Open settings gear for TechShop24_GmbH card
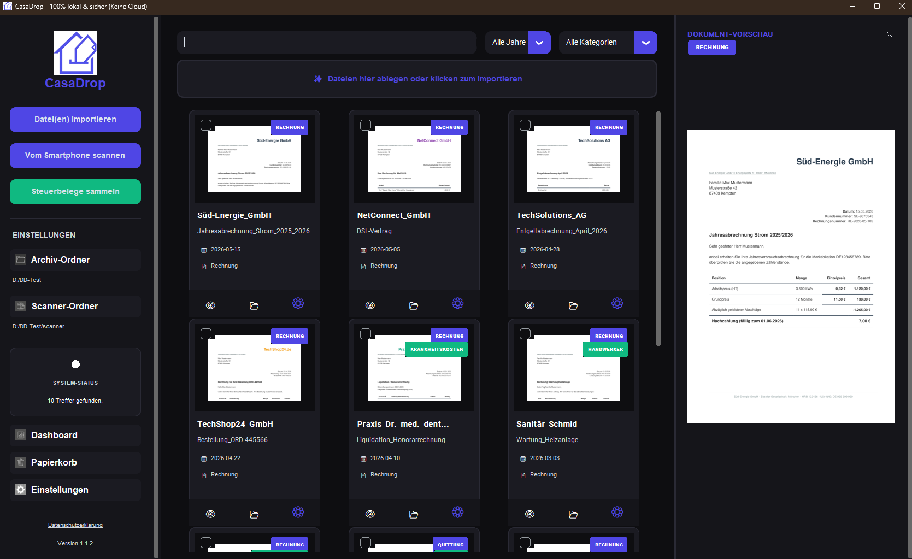 click(x=298, y=512)
